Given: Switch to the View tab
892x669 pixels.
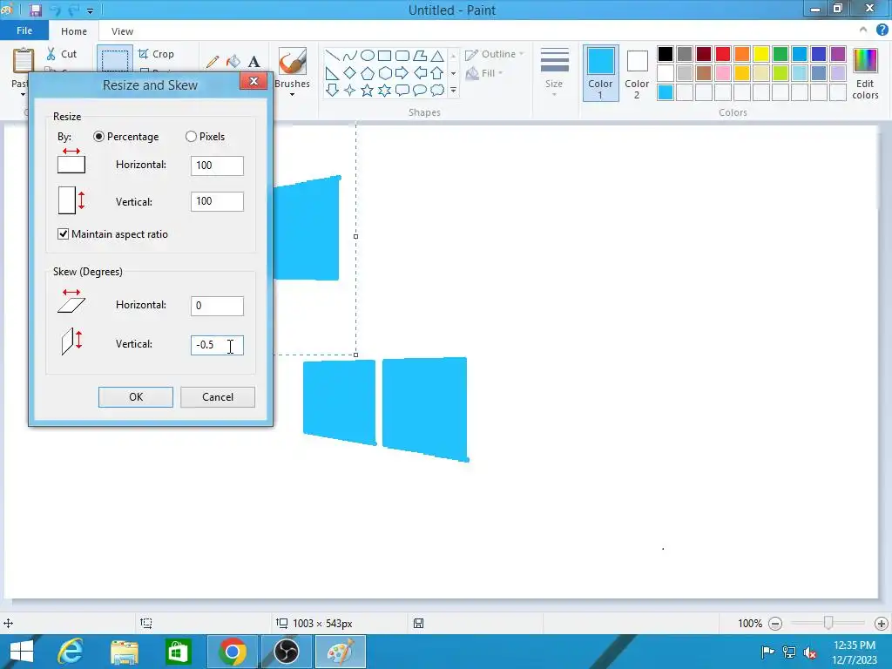Looking at the screenshot, I should [122, 31].
